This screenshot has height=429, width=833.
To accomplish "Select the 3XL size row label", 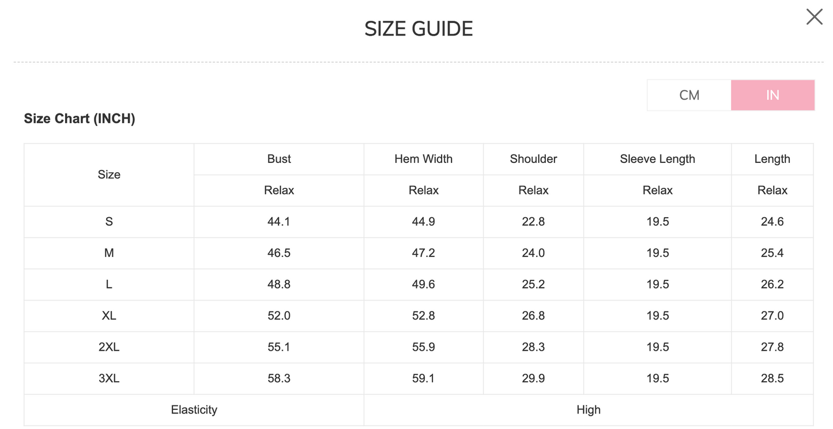I will (109, 378).
